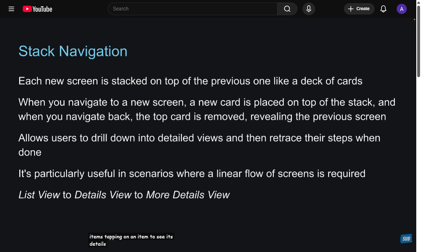Click the small orange dot near the scrollbar
The height and width of the screenshot is (252, 421).
pyautogui.click(x=414, y=20)
